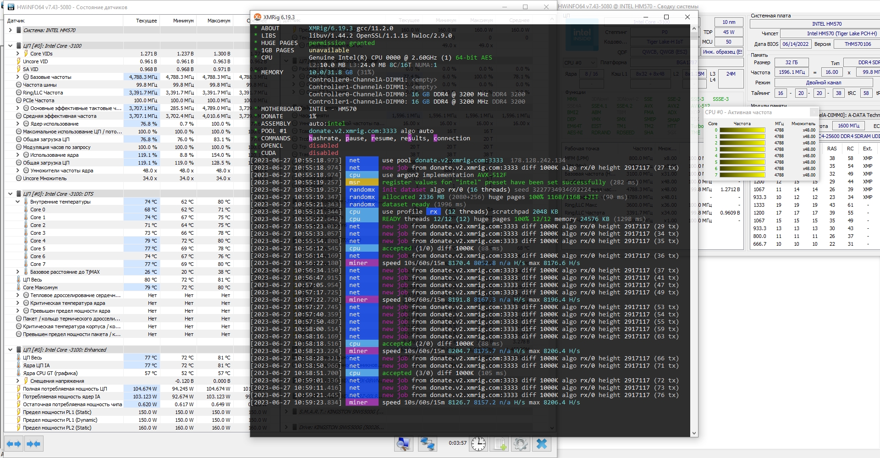Click the thermometer icon beside Core 7

pyautogui.click(x=26, y=264)
